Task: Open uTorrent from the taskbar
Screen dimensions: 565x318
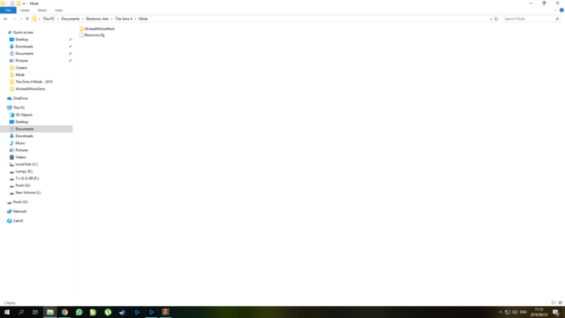Action: coord(108,312)
